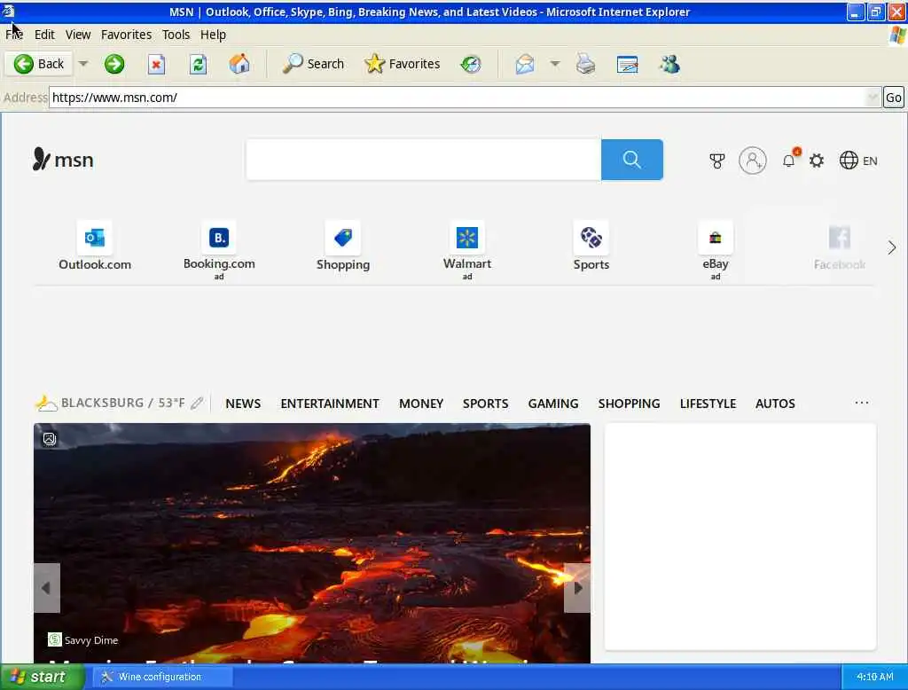Switch to the LIFESTYLE tab
Image resolution: width=908 pixels, height=690 pixels.
point(708,404)
